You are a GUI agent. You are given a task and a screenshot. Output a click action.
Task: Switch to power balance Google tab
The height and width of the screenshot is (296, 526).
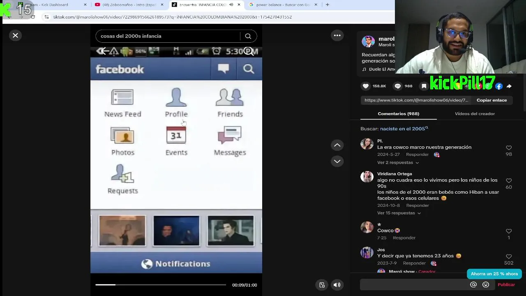283,5
